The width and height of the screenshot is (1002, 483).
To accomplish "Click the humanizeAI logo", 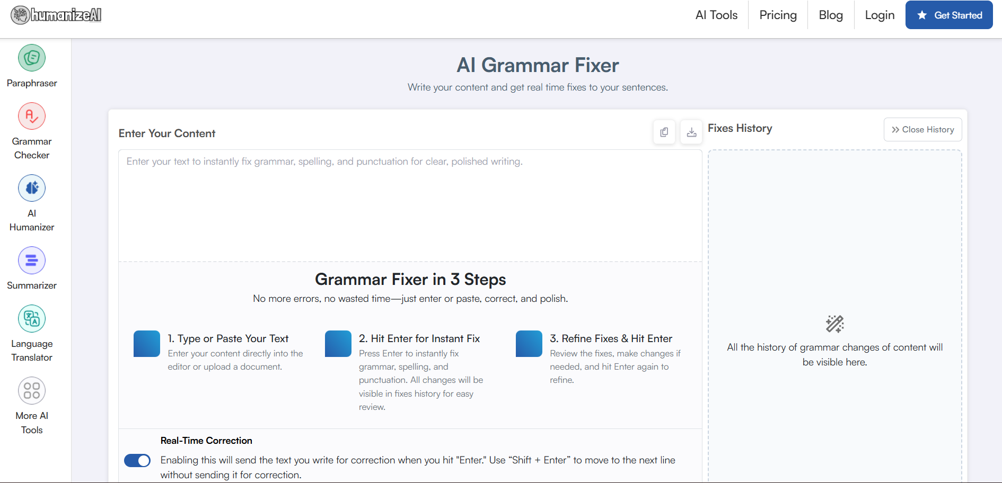I will 56,15.
